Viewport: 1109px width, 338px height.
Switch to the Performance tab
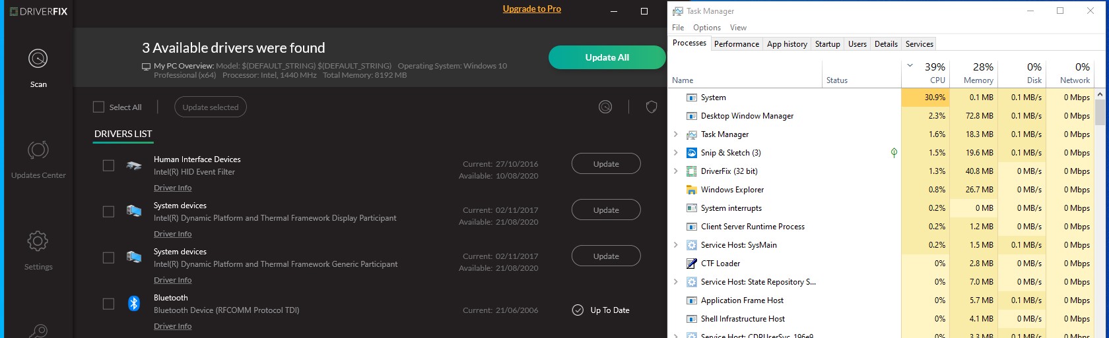coord(737,44)
